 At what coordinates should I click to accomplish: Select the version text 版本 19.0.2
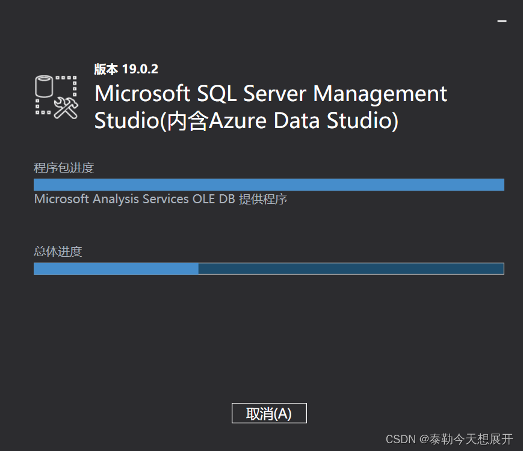126,69
